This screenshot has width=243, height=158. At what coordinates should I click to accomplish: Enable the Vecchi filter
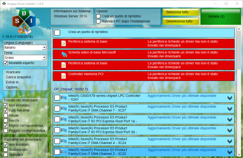click(6, 121)
